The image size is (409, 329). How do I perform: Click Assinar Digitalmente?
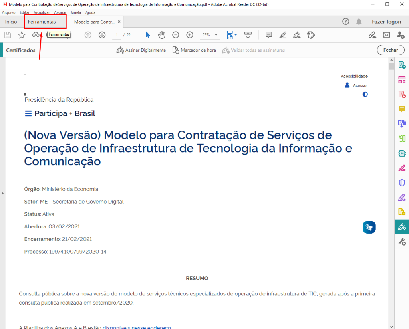click(141, 50)
